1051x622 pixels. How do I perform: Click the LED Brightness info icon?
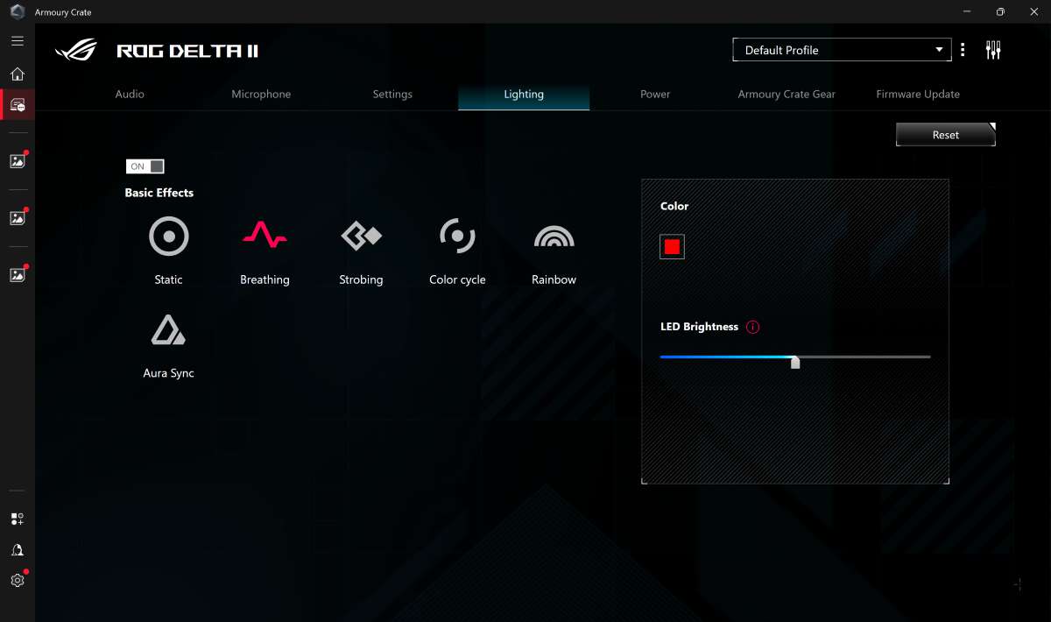click(752, 327)
